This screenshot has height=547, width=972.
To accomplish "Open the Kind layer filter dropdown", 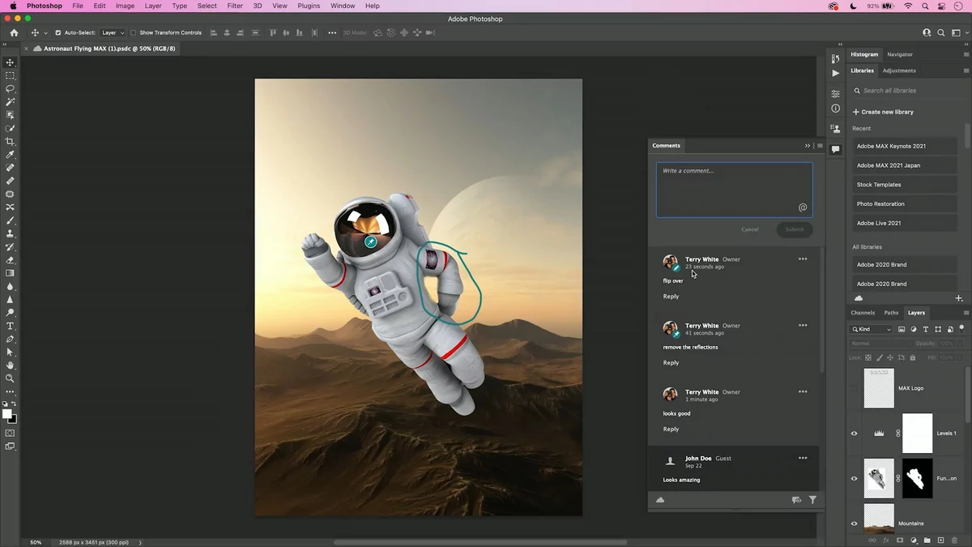I will (871, 330).
